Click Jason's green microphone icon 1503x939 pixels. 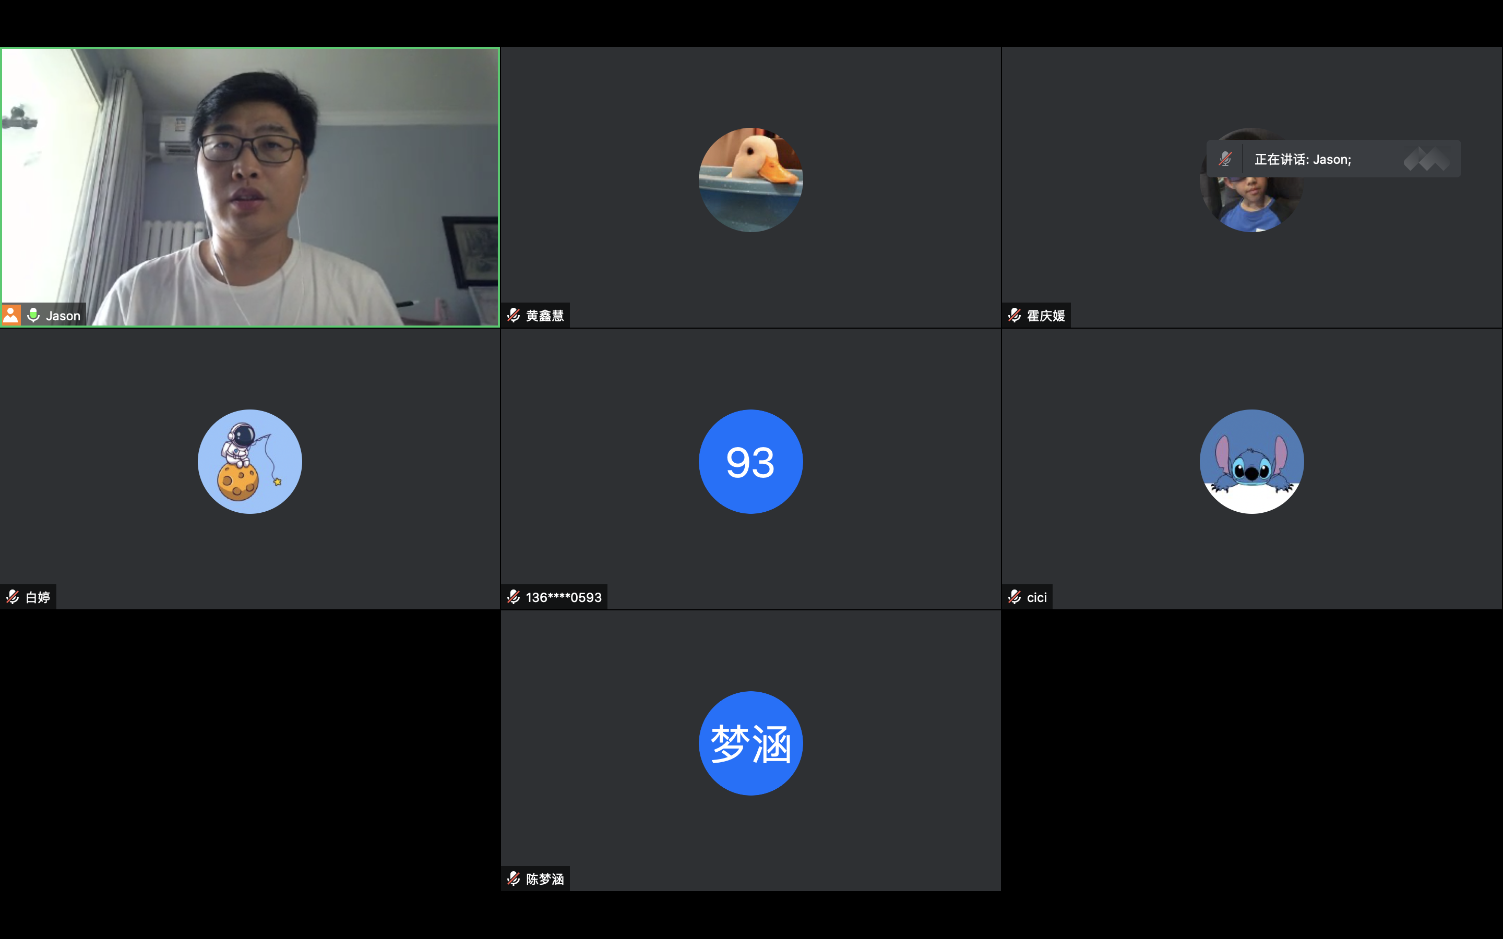click(33, 315)
